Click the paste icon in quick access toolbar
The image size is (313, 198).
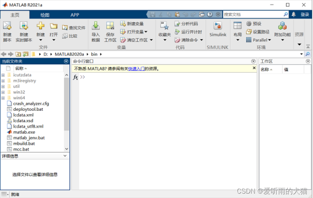click(177, 14)
